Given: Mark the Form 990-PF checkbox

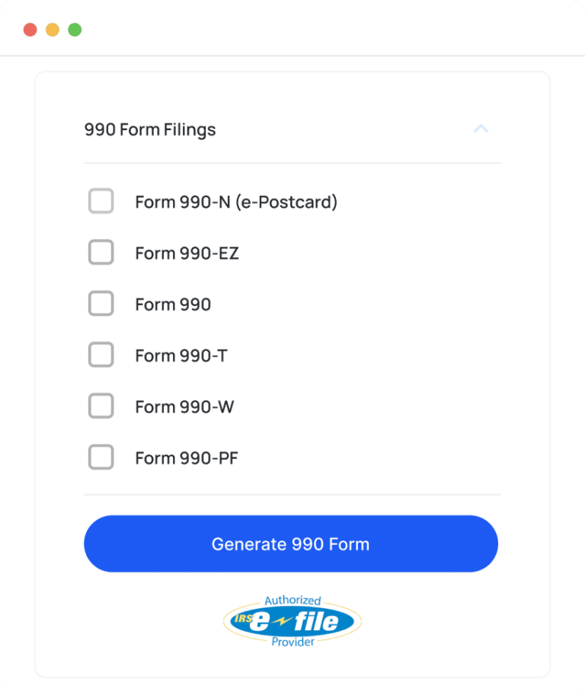Looking at the screenshot, I should click(101, 457).
